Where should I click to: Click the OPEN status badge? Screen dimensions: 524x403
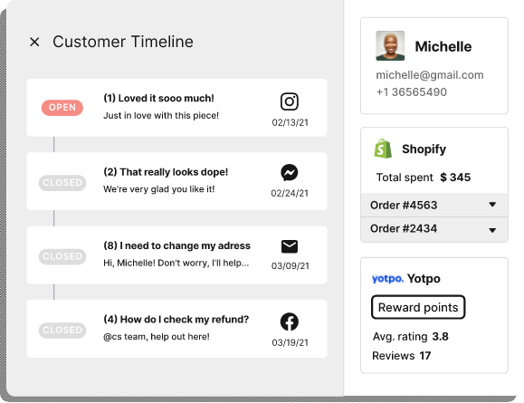click(x=62, y=108)
